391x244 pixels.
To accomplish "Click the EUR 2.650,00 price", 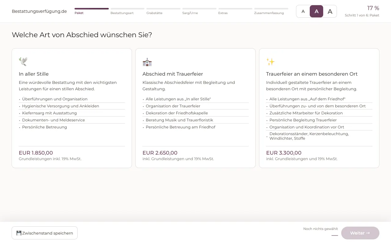I will pos(160,153).
